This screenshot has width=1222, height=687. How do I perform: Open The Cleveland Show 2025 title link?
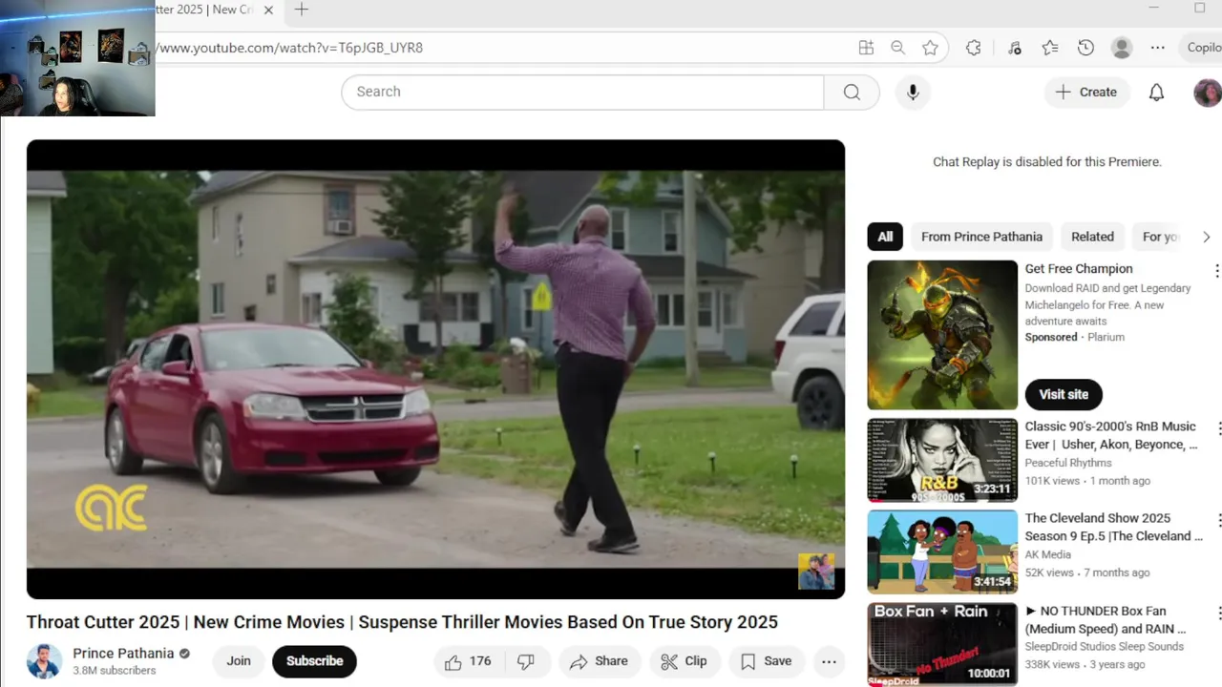tap(1113, 527)
